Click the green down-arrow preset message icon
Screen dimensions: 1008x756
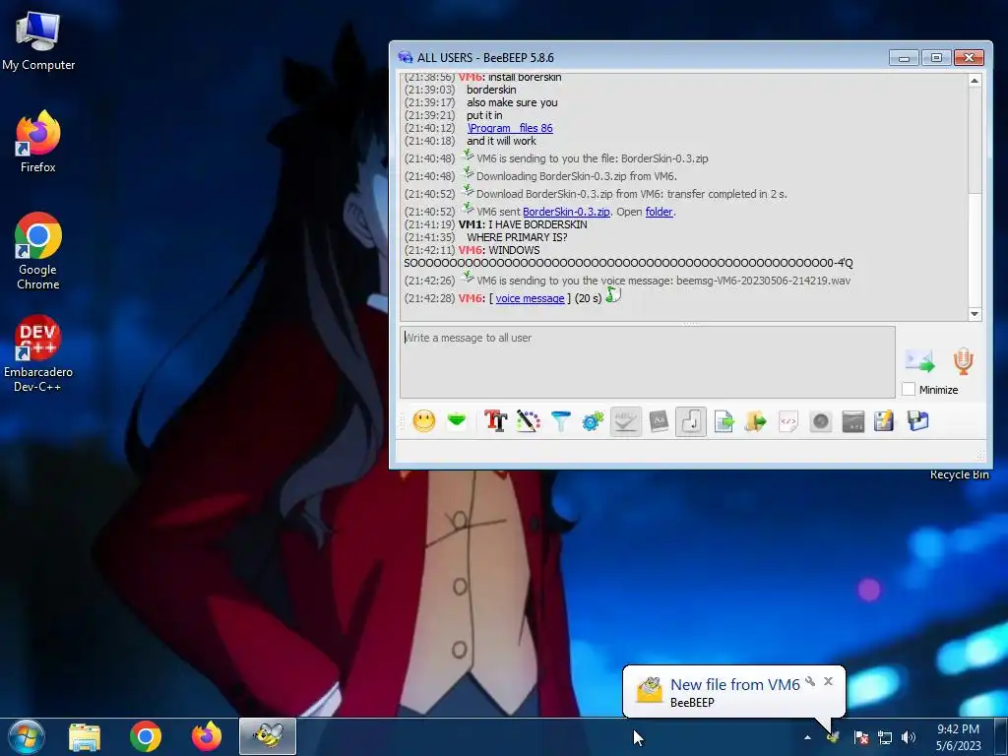[x=457, y=421]
